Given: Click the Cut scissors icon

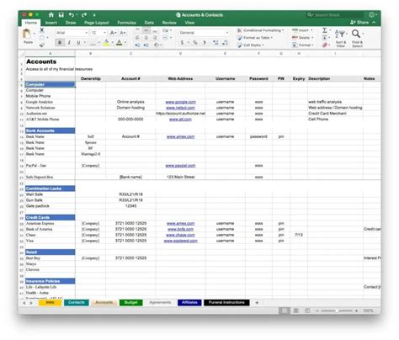Looking at the screenshot, I should click(42, 29).
